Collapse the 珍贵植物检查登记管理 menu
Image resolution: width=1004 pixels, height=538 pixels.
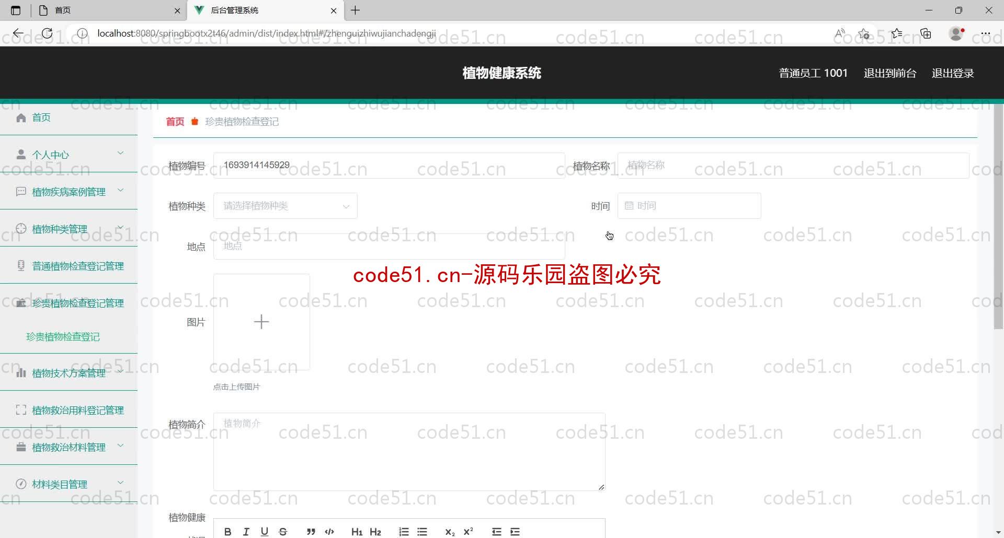pos(69,302)
